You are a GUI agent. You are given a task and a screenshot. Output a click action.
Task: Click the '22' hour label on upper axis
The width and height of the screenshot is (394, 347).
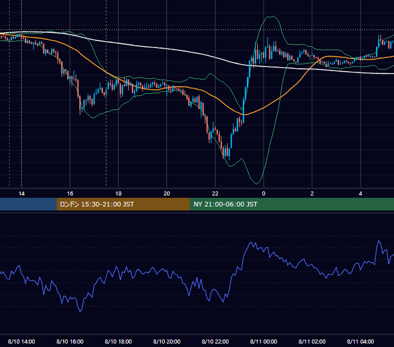point(215,194)
